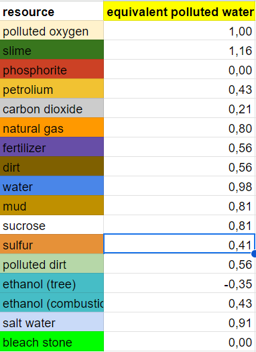
Task: Select the 'equivalent polluted water' header cell
Action: [x=180, y=11]
